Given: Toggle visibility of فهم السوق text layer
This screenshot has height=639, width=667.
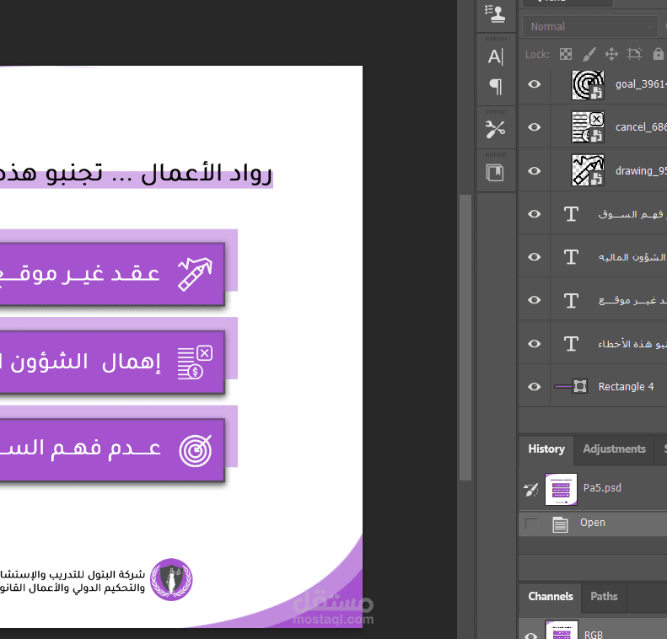Looking at the screenshot, I should click(535, 214).
